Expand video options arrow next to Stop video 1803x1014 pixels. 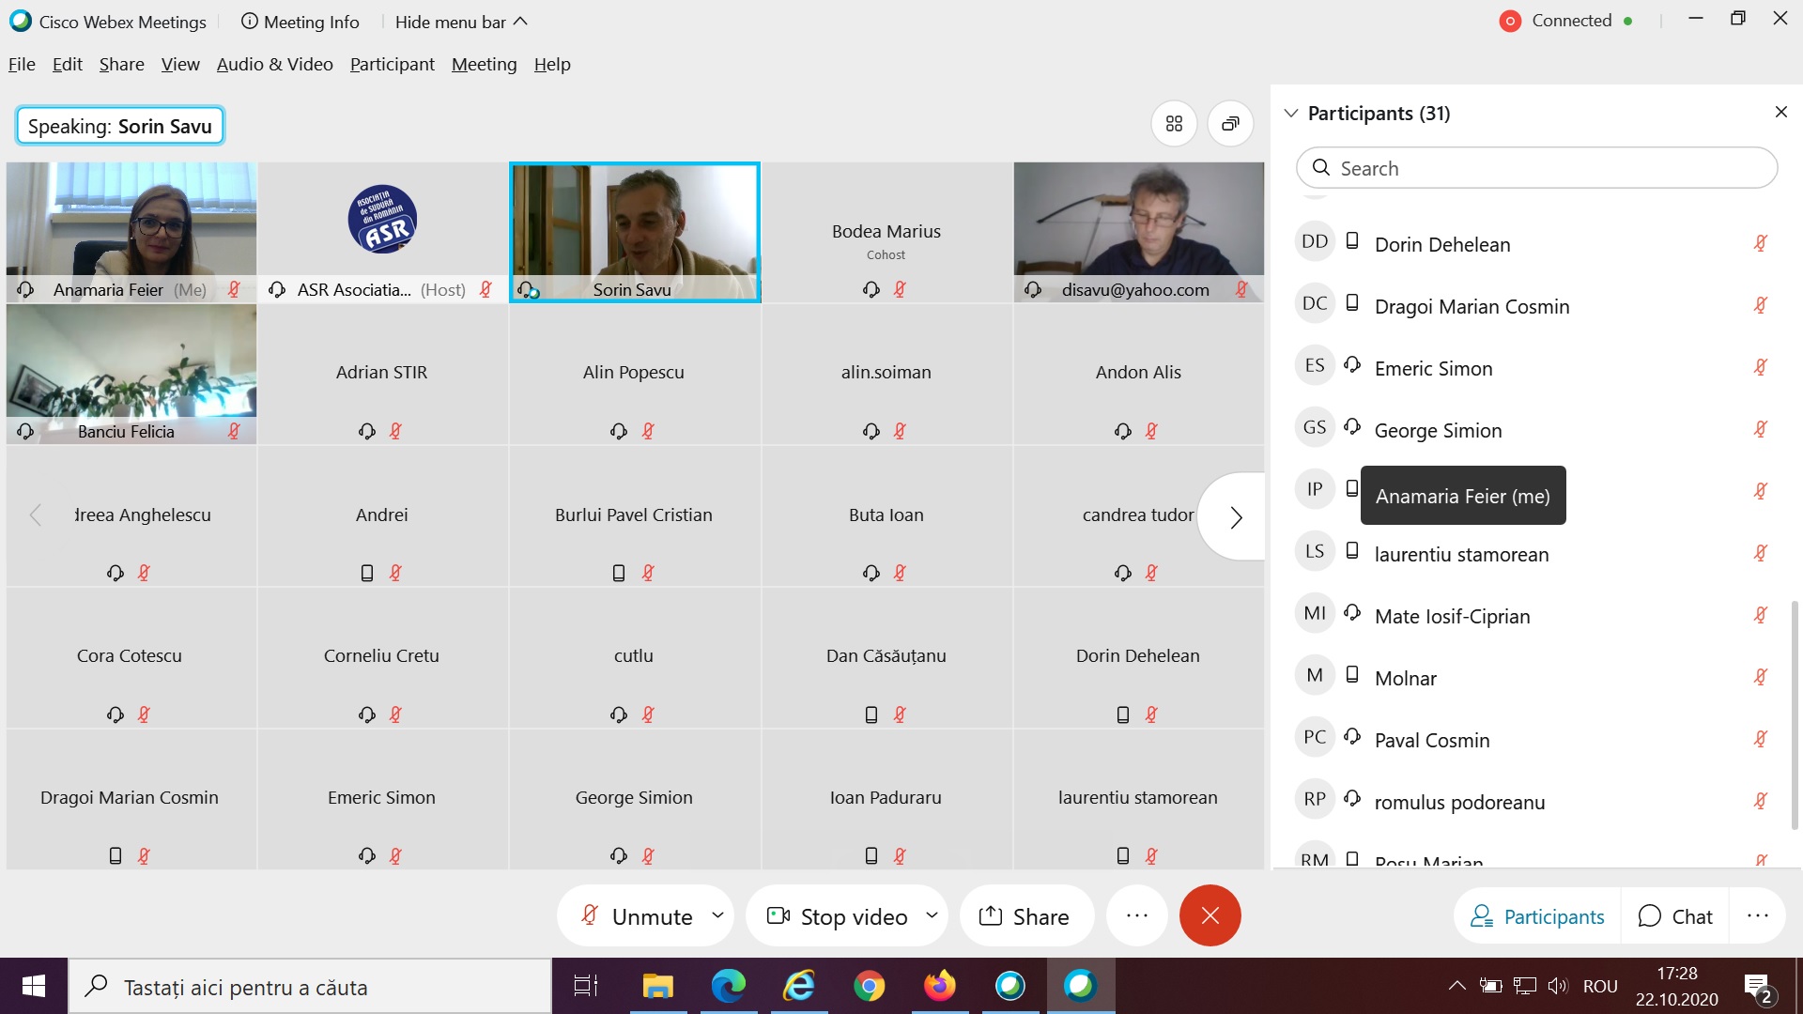click(x=932, y=915)
